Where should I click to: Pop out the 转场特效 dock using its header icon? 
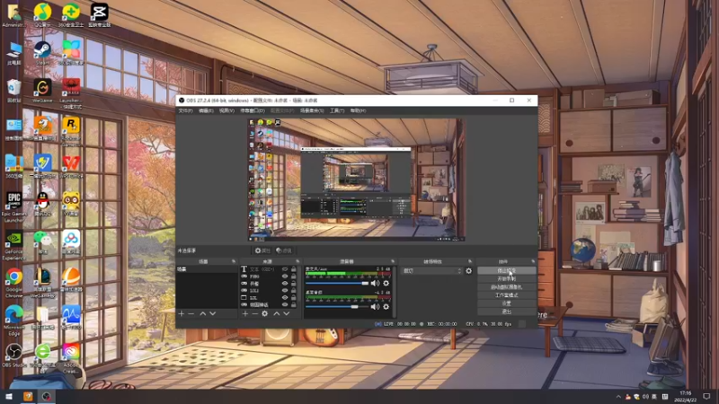470,261
